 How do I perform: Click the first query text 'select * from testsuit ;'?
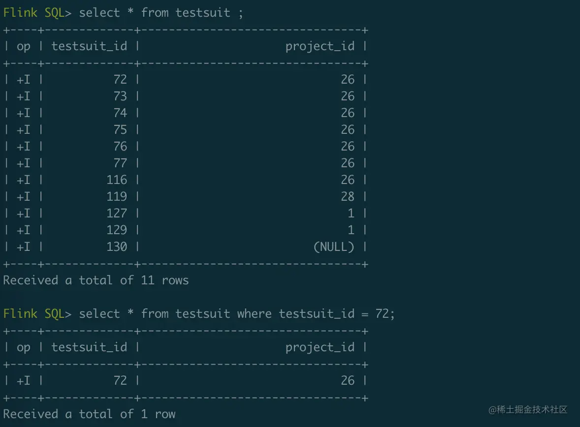click(x=161, y=13)
